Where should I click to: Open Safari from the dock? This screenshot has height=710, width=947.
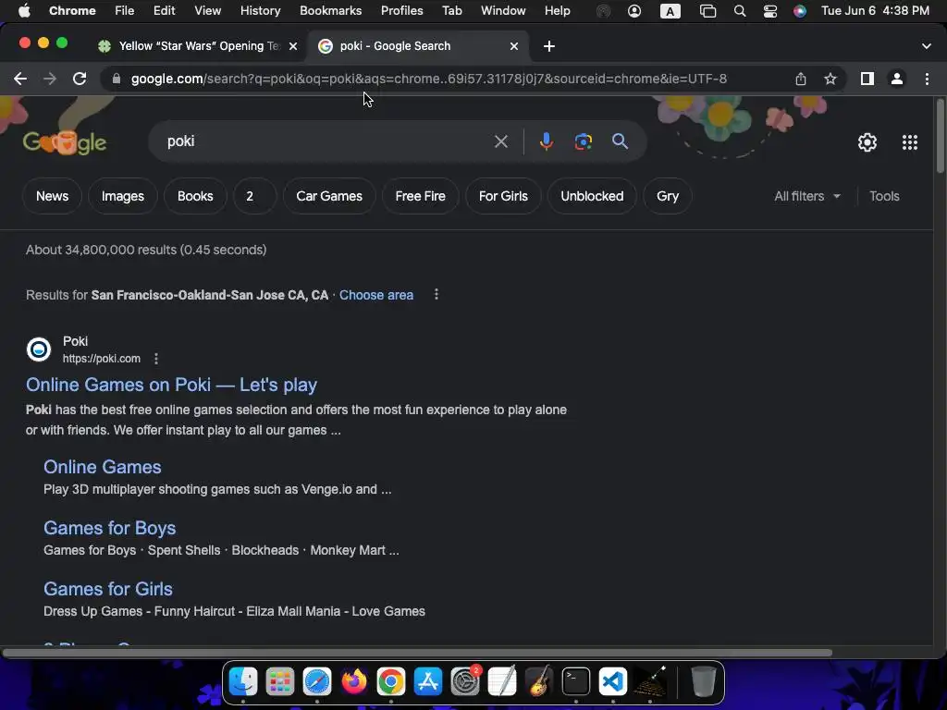(x=317, y=681)
